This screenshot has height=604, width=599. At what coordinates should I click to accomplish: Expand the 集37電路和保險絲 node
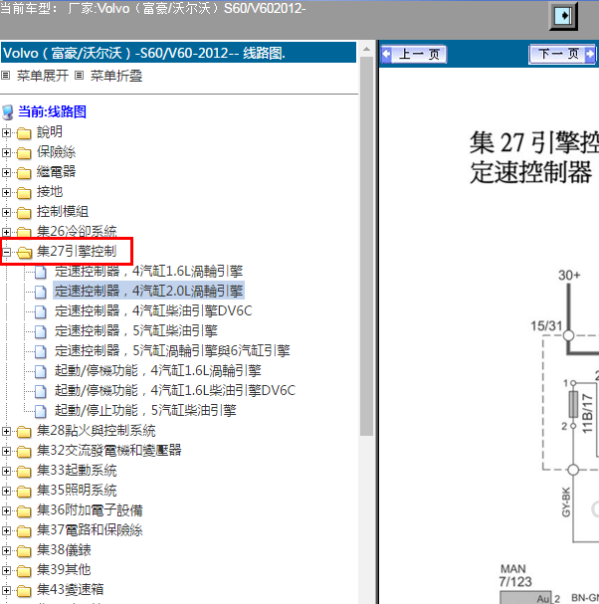click(6, 530)
